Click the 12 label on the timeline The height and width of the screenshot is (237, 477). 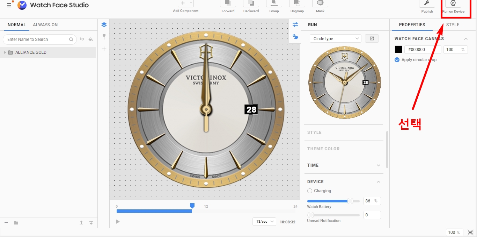click(206, 207)
